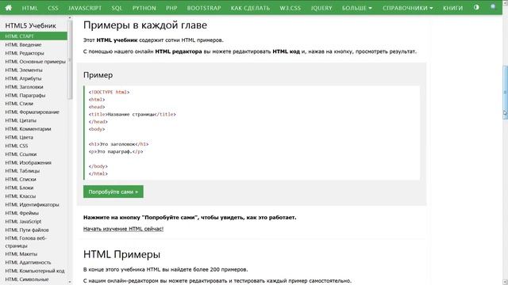Expand the СПРАВОЧНИКИ dropdown menu
The height and width of the screenshot is (285, 508).
(407, 8)
